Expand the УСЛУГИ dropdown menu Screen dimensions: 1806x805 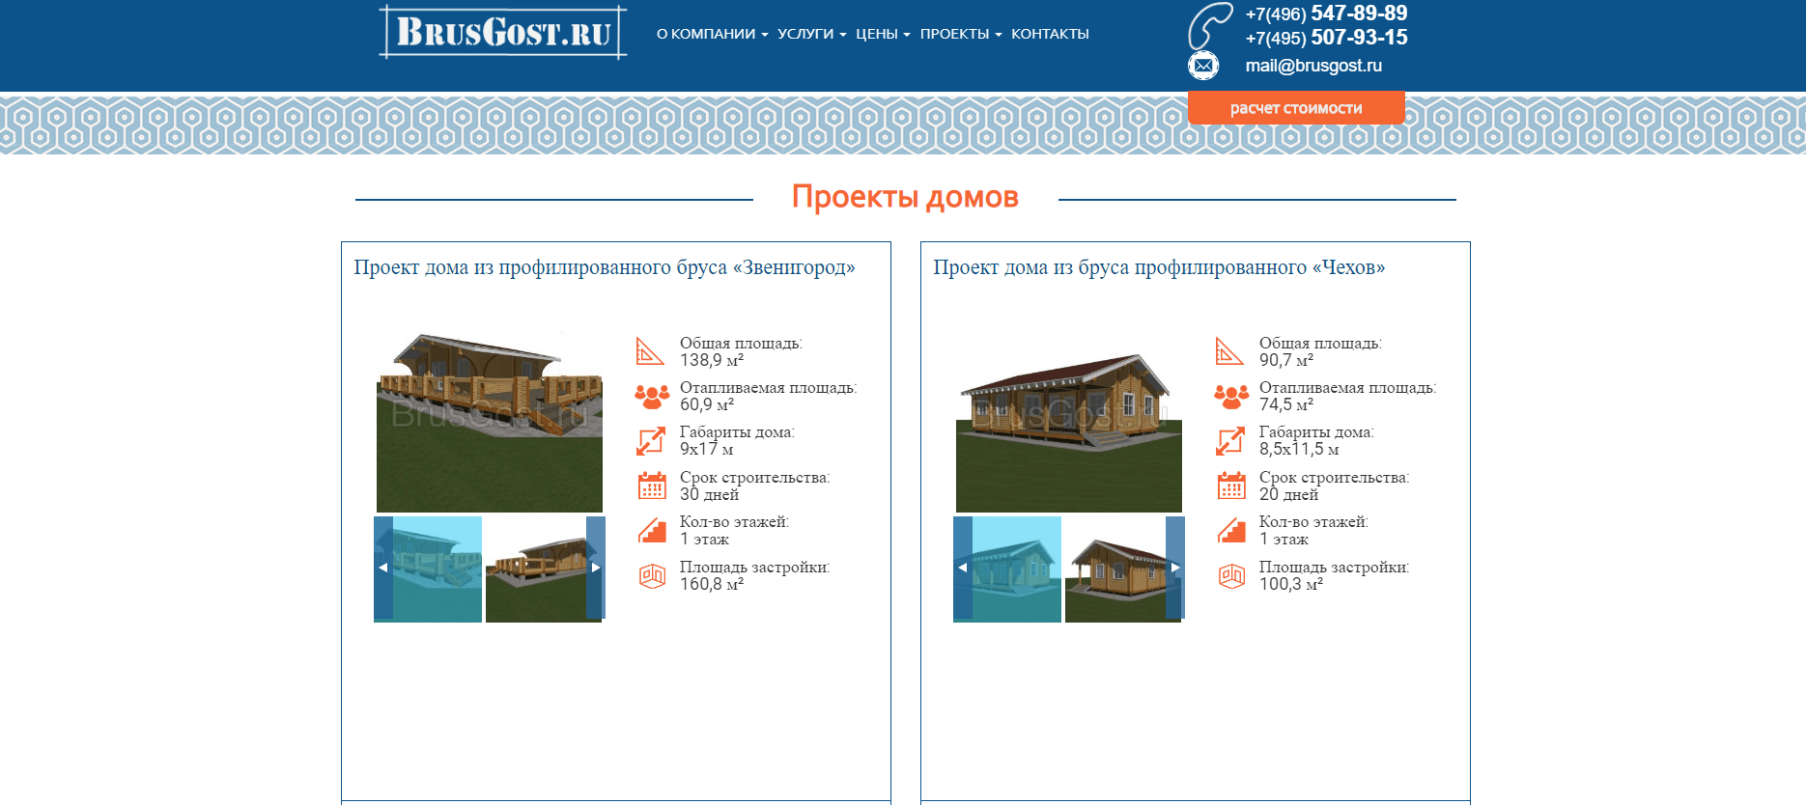click(811, 34)
